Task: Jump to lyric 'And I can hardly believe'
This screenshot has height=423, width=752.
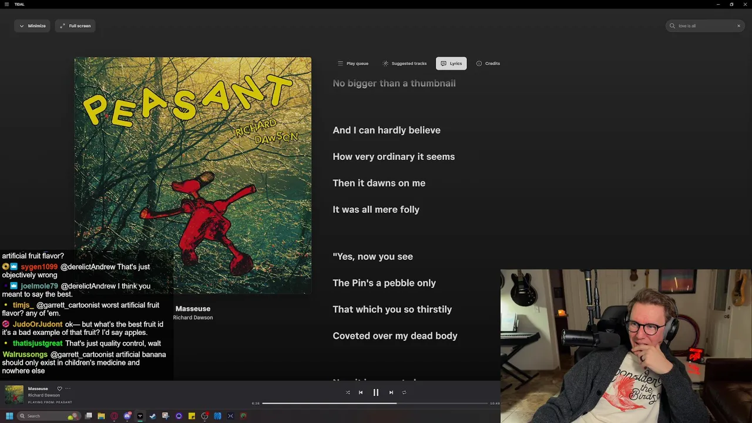Action: point(387,130)
